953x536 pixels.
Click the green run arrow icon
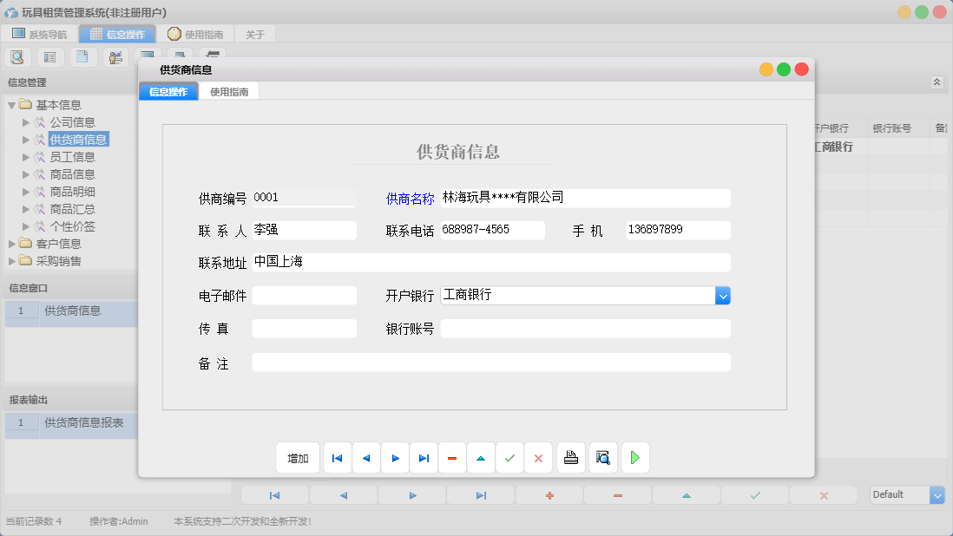(634, 457)
